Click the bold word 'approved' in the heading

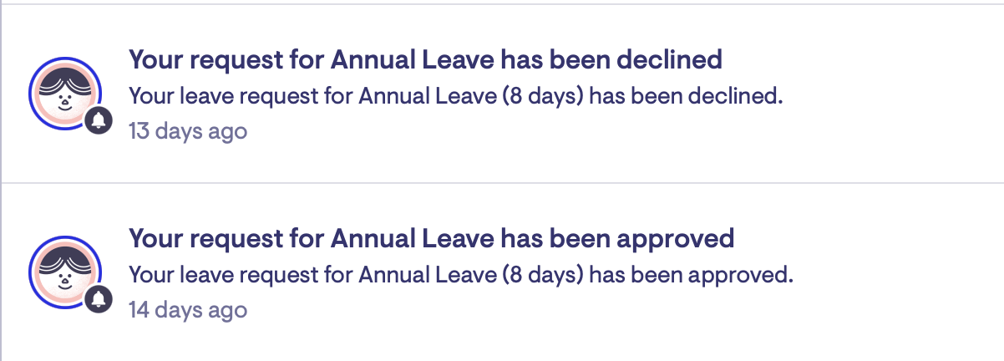coord(675,239)
